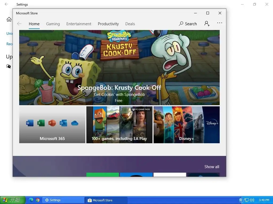Image resolution: width=273 pixels, height=204 pixels.
Task: Go back in Microsoft Store
Action: pos(19,24)
